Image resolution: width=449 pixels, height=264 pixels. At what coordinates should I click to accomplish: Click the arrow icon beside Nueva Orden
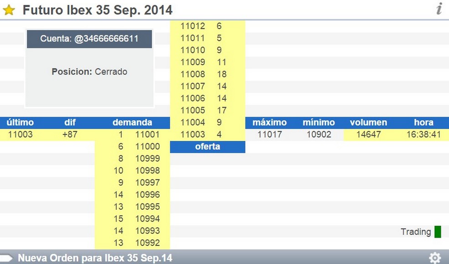point(6,258)
